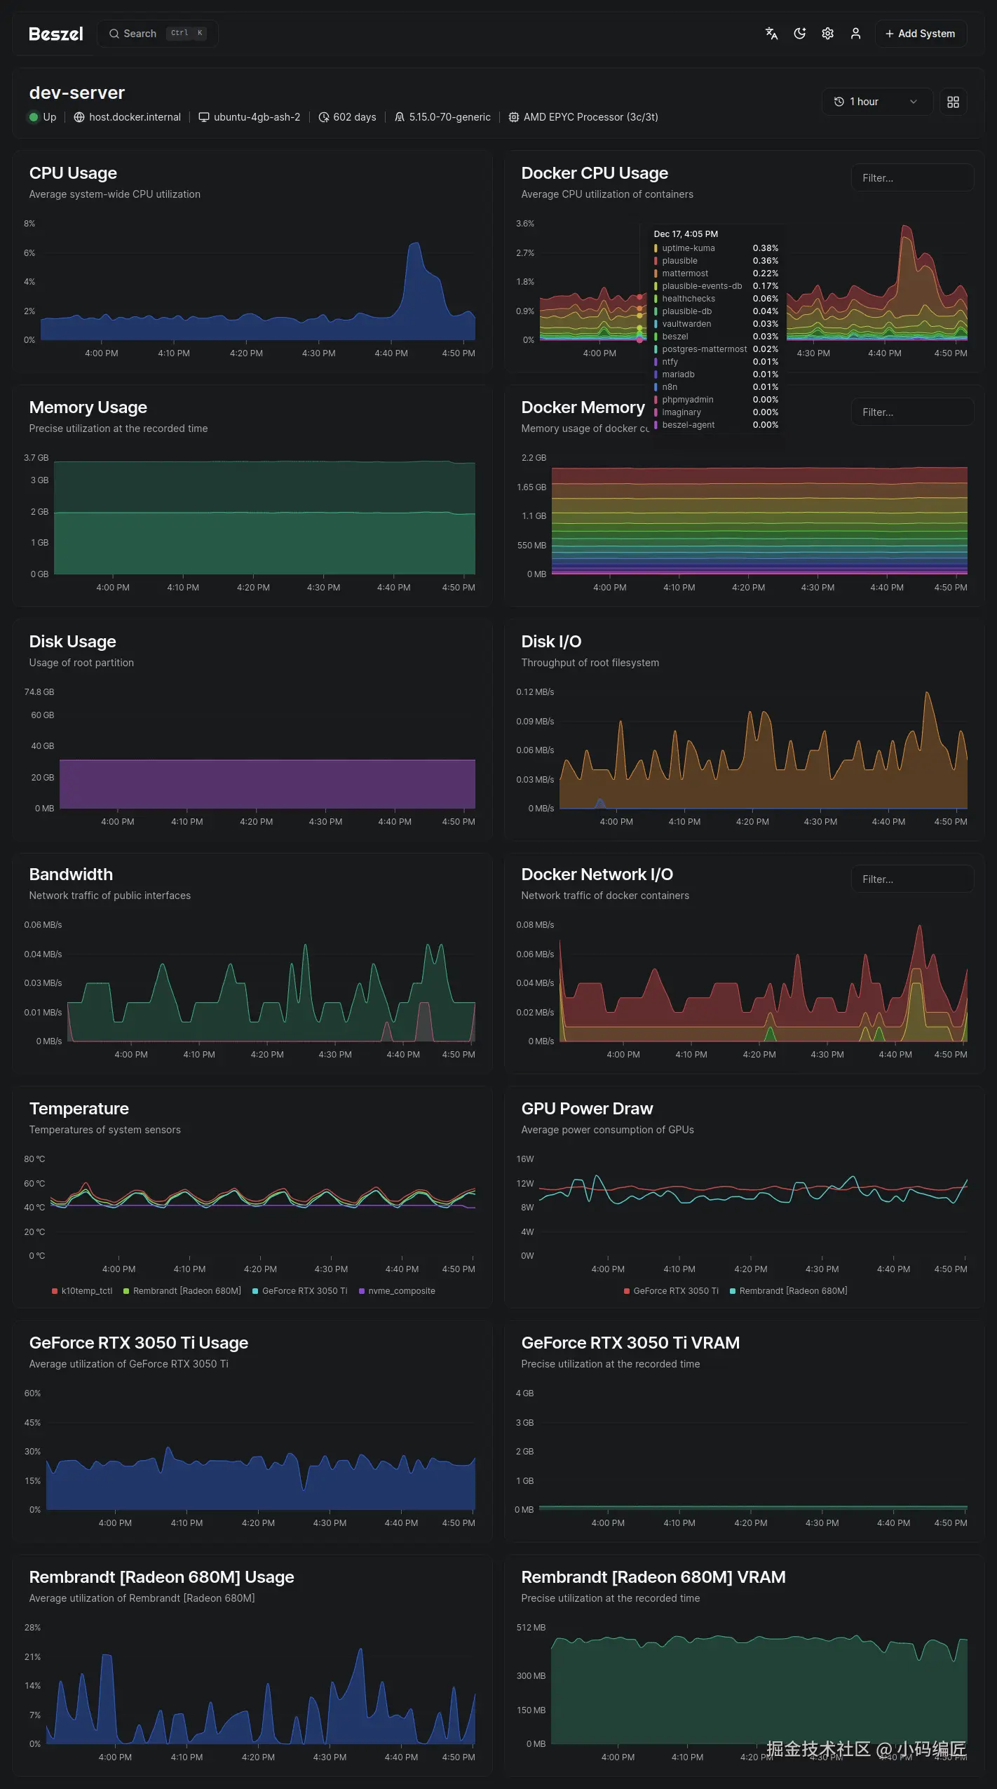Image resolution: width=997 pixels, height=1789 pixels.
Task: Click the Beszel logo
Action: (56, 34)
